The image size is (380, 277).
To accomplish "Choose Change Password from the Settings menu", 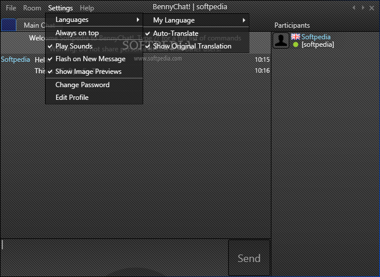I will click(x=94, y=85).
